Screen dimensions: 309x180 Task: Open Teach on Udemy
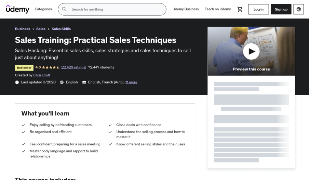[x=218, y=9]
